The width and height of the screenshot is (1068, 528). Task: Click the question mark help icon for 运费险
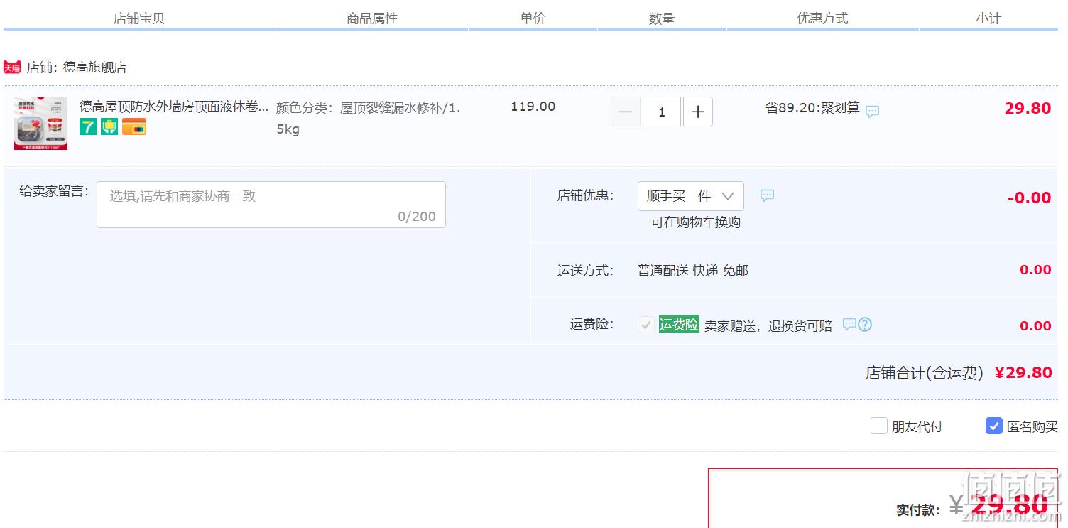(x=865, y=324)
